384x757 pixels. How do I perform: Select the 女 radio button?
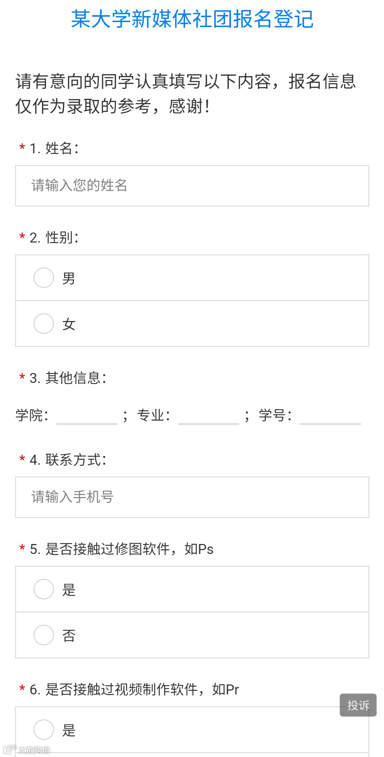(44, 324)
